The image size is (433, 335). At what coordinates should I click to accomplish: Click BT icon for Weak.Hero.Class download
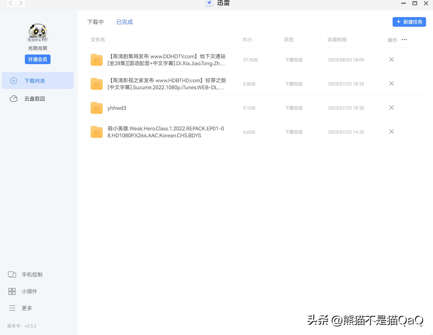pos(96,132)
